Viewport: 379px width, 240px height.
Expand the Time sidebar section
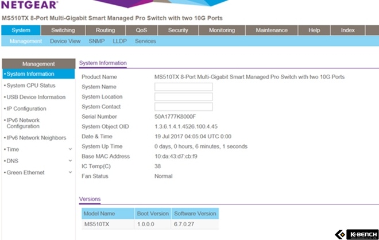[70, 149]
